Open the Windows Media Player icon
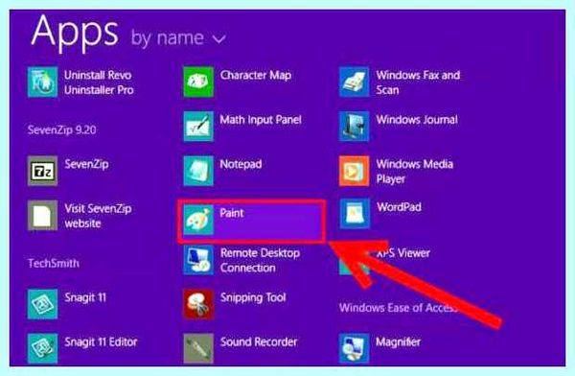The image size is (575, 376). point(354,171)
